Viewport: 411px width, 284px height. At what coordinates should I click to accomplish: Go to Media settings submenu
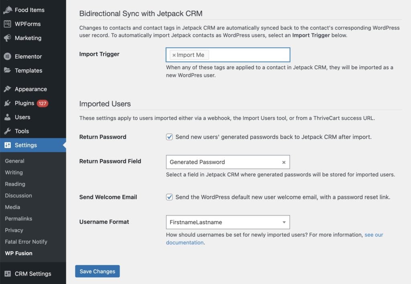click(12, 207)
